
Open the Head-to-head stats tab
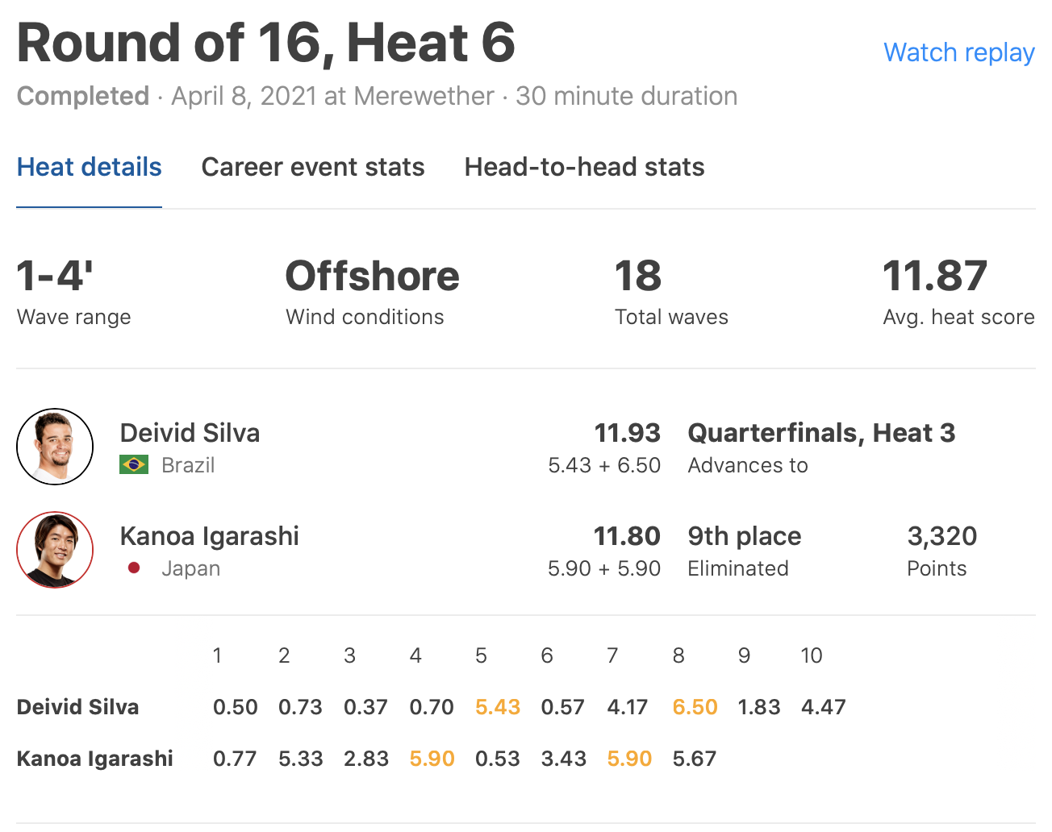click(x=584, y=167)
